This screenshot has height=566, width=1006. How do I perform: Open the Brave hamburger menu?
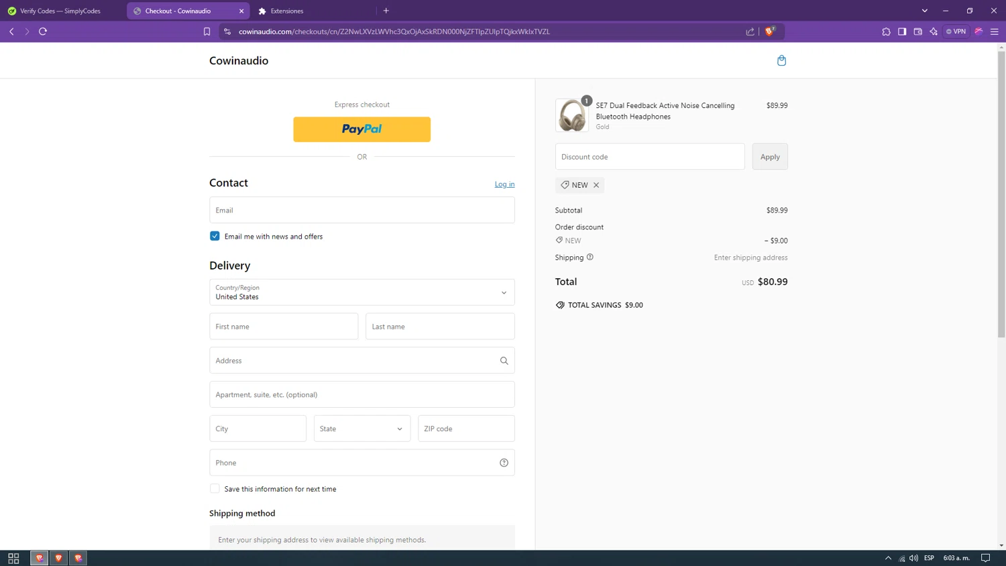995,32
